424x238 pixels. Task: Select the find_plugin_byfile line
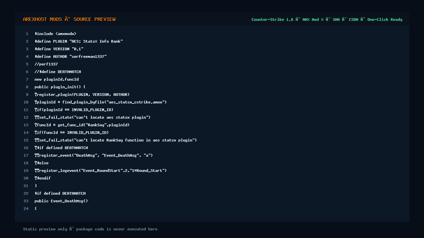click(101, 102)
